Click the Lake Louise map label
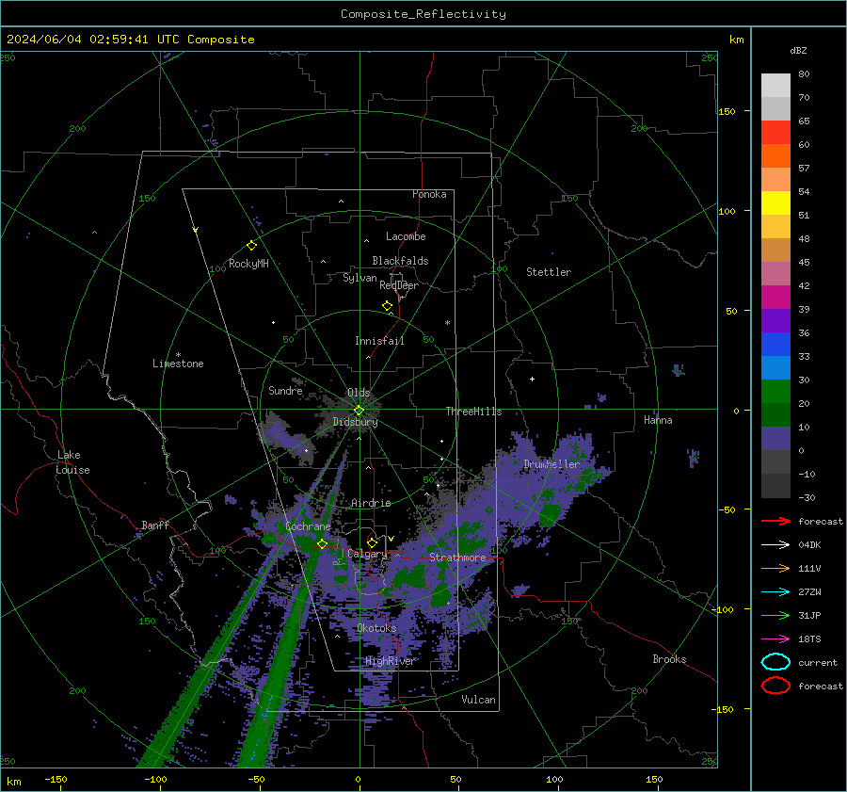 tap(72, 462)
